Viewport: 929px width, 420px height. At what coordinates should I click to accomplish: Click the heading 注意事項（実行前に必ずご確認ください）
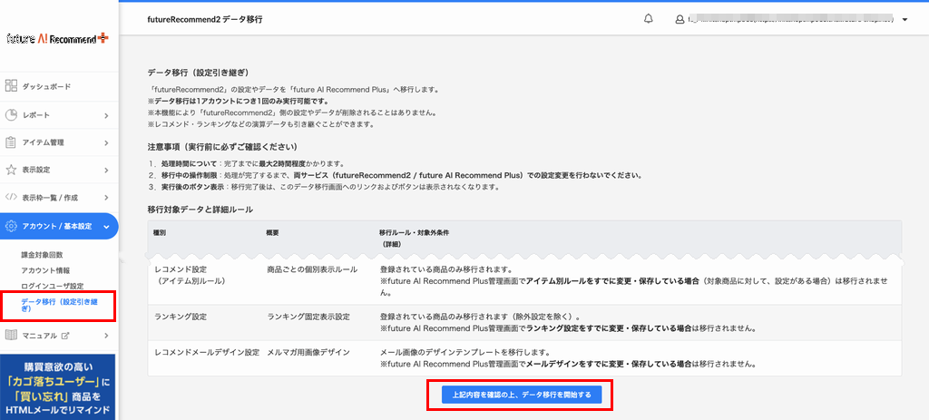(x=222, y=146)
